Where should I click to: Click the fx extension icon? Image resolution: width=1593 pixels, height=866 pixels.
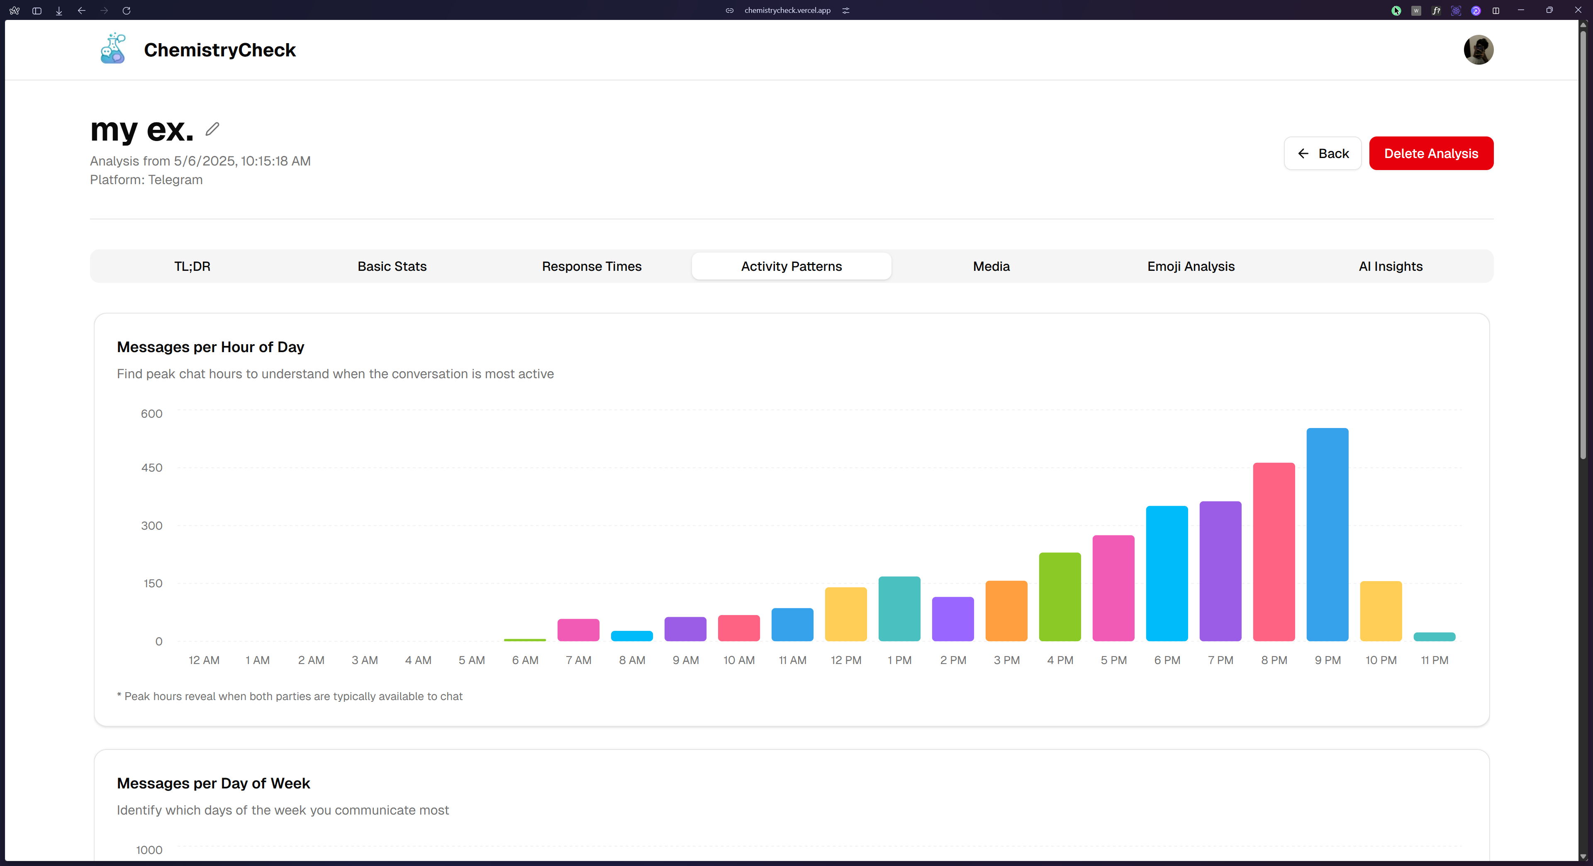click(1436, 10)
